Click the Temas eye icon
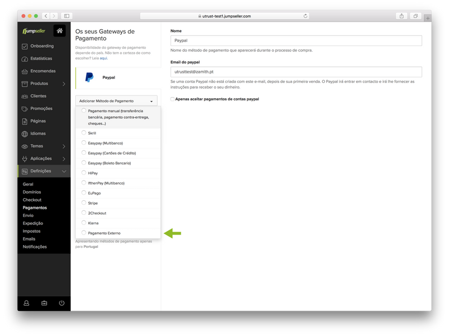 (25, 146)
